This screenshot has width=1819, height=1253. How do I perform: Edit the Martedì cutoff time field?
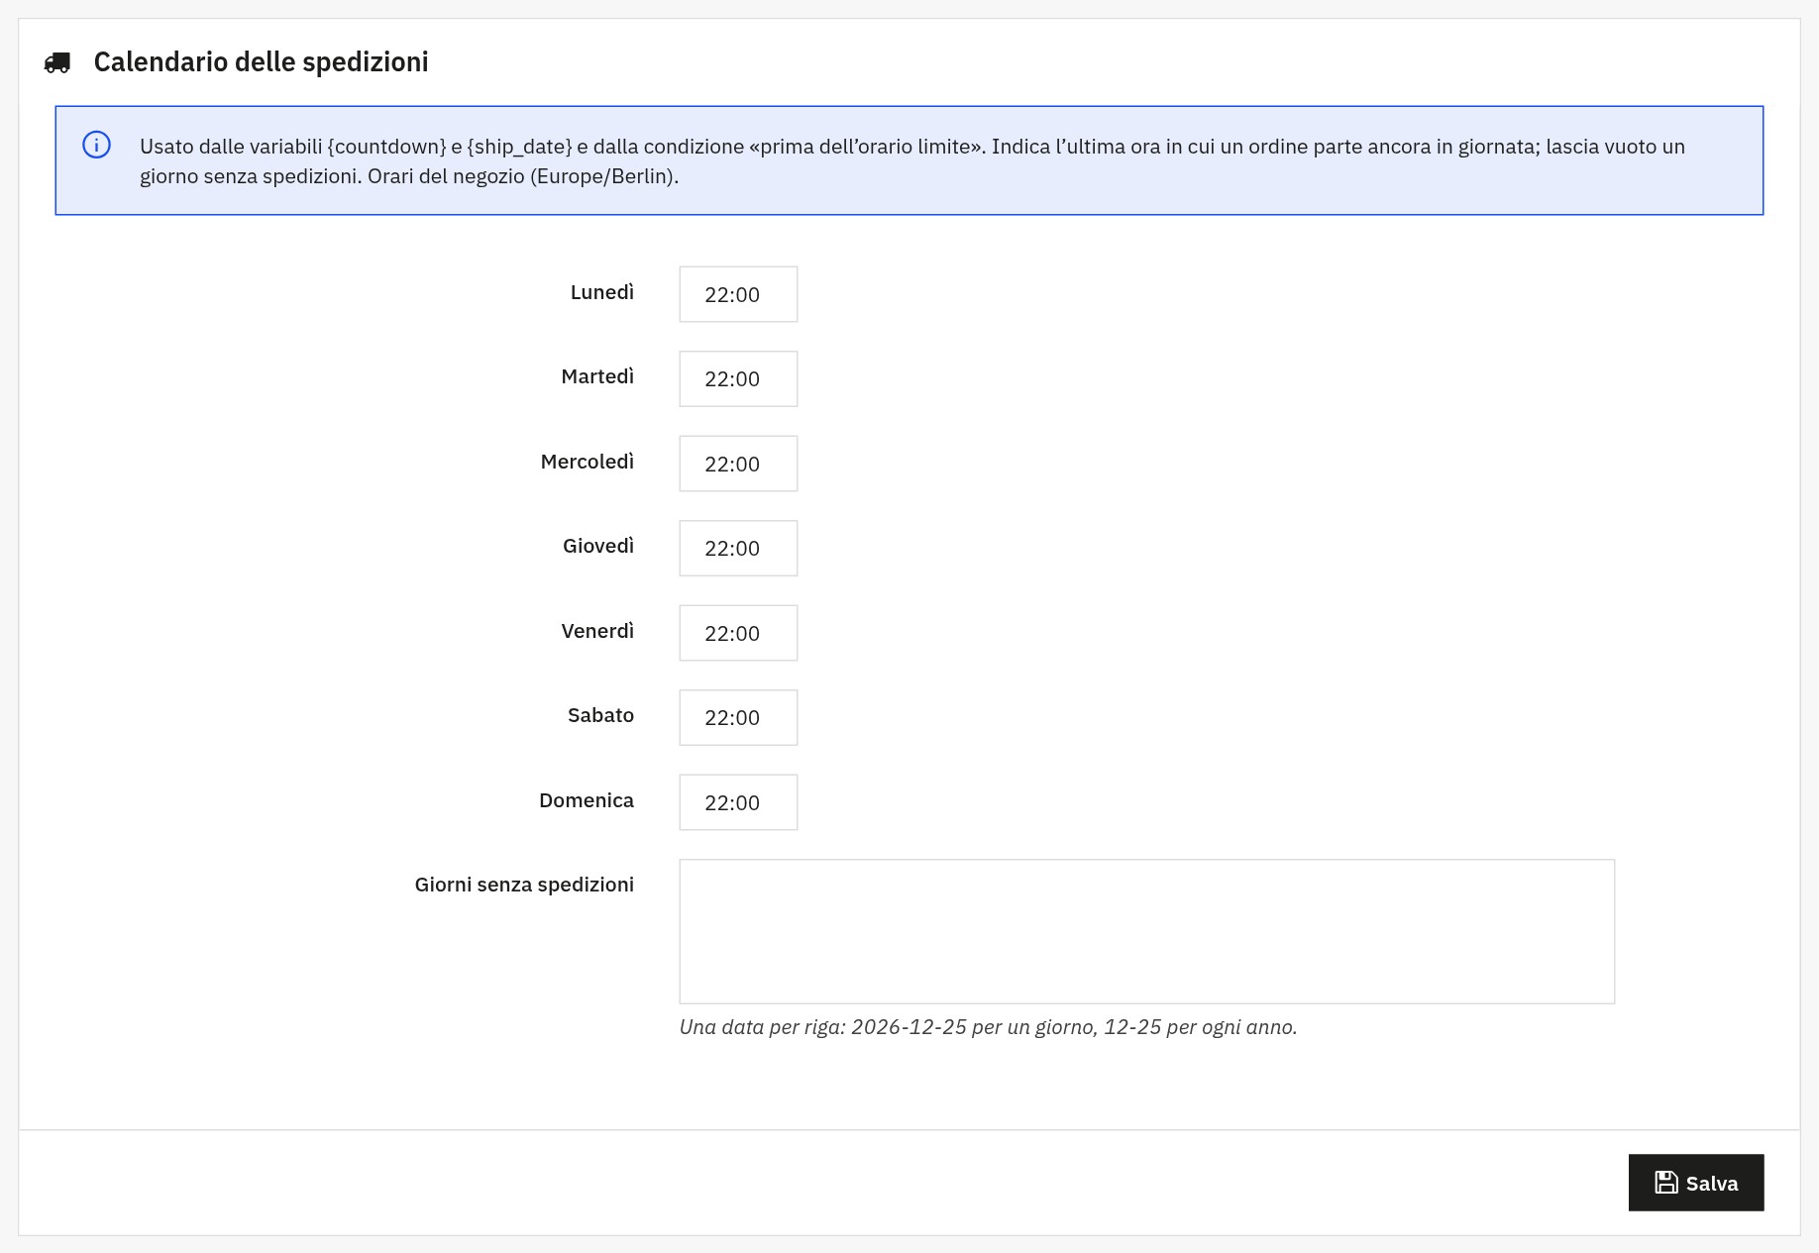click(738, 378)
